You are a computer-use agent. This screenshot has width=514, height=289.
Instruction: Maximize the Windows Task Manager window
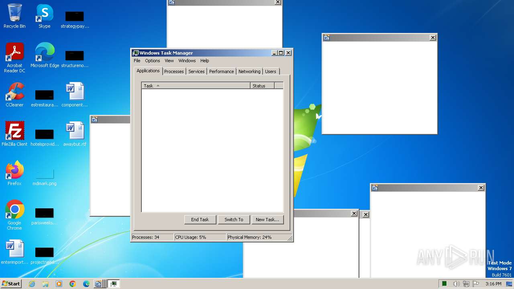pyautogui.click(x=281, y=53)
